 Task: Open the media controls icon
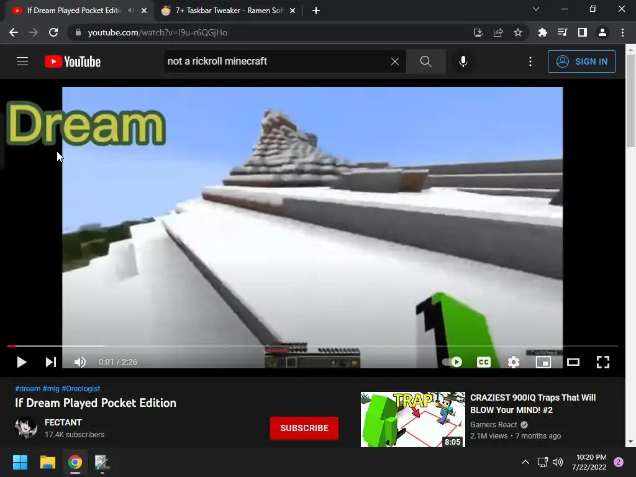pos(562,32)
